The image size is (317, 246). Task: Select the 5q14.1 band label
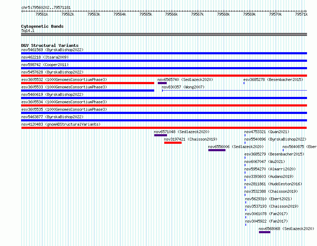coord(28,31)
